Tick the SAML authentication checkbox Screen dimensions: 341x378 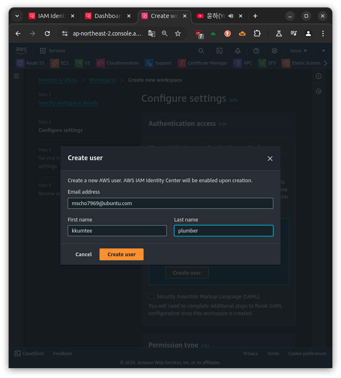tap(151, 296)
